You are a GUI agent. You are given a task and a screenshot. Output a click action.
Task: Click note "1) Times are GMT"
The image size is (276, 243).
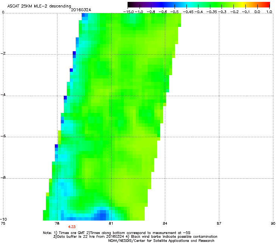[70, 233]
